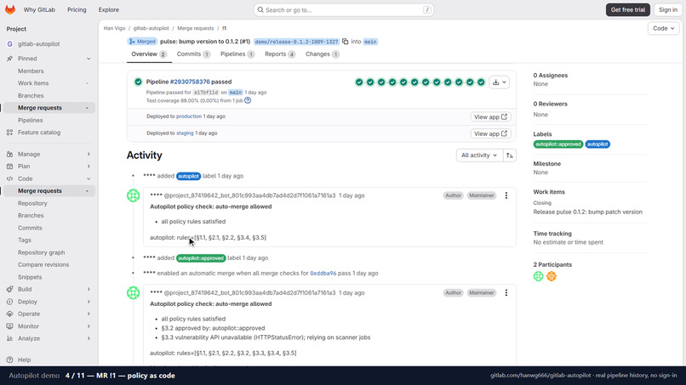Expand the Monitor sidebar section
The image size is (686, 385).
[49, 326]
